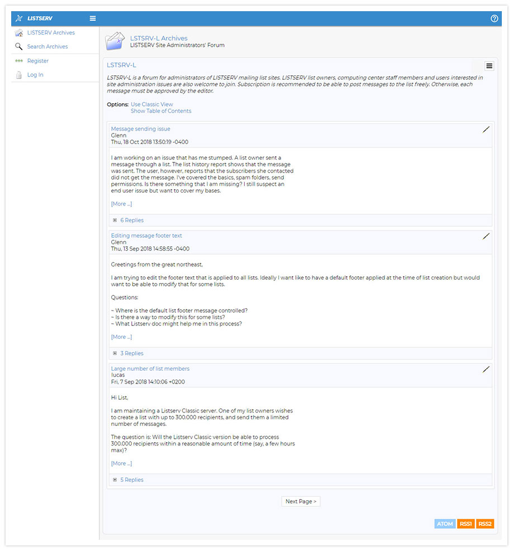Click the LSTSRV-L Archives folder icon
The height and width of the screenshot is (551, 513).
click(x=115, y=41)
